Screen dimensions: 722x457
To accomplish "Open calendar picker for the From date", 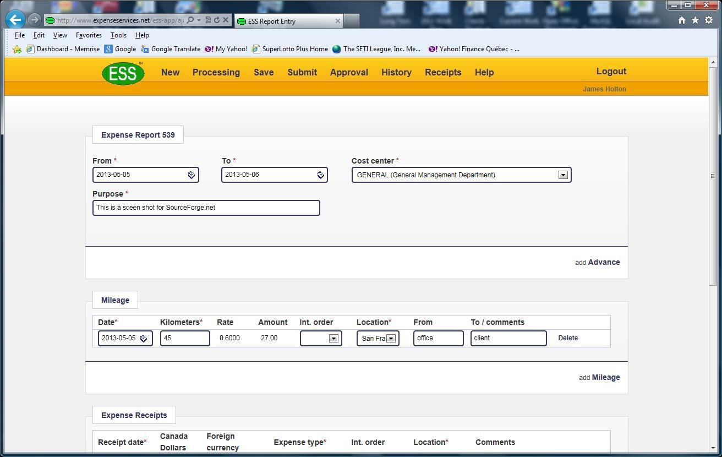I will click(192, 175).
